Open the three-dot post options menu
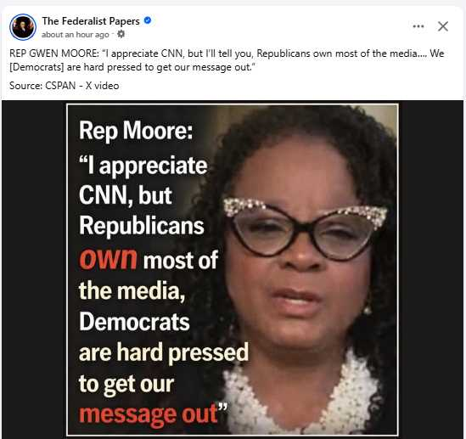 click(418, 26)
